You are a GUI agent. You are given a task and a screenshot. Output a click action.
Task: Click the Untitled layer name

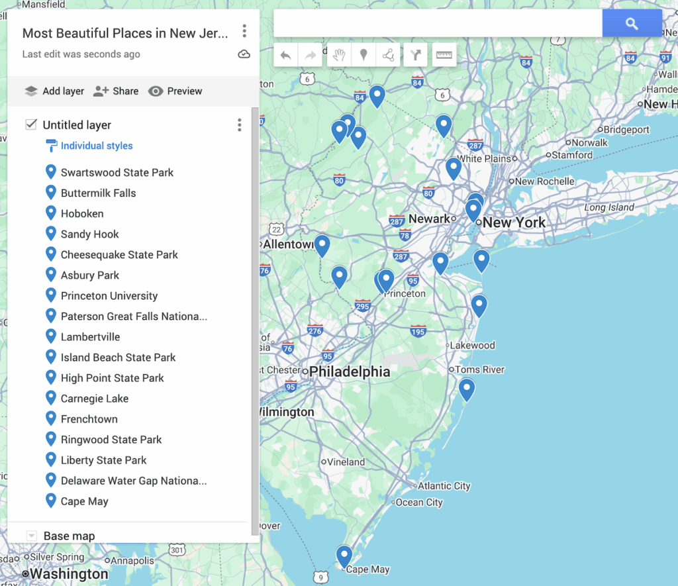77,125
